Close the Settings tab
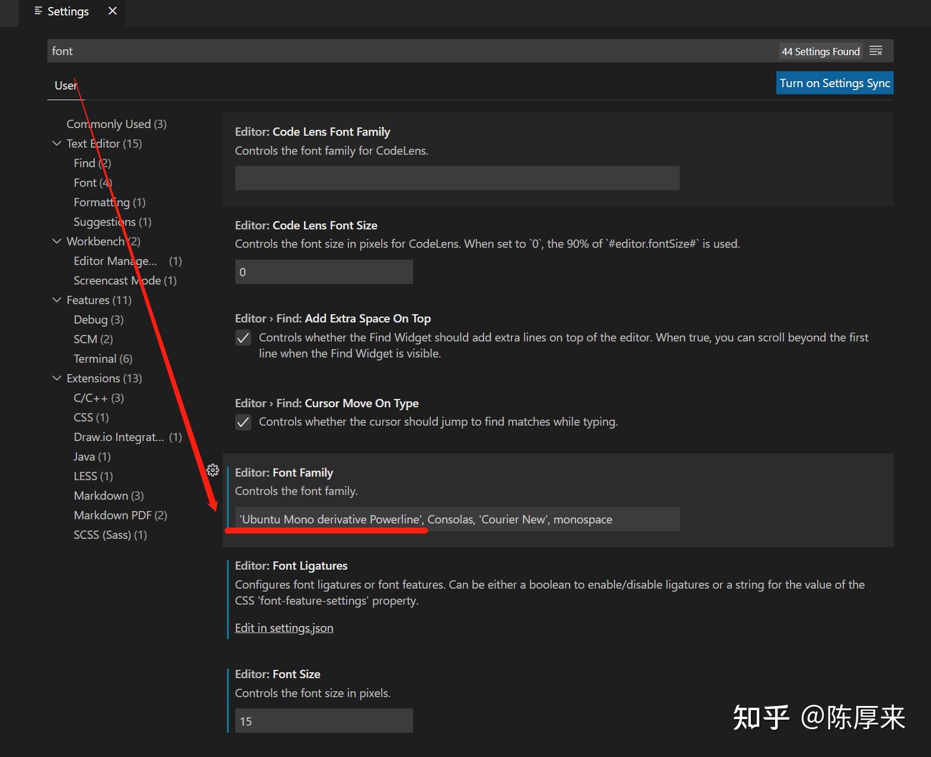 pos(113,11)
